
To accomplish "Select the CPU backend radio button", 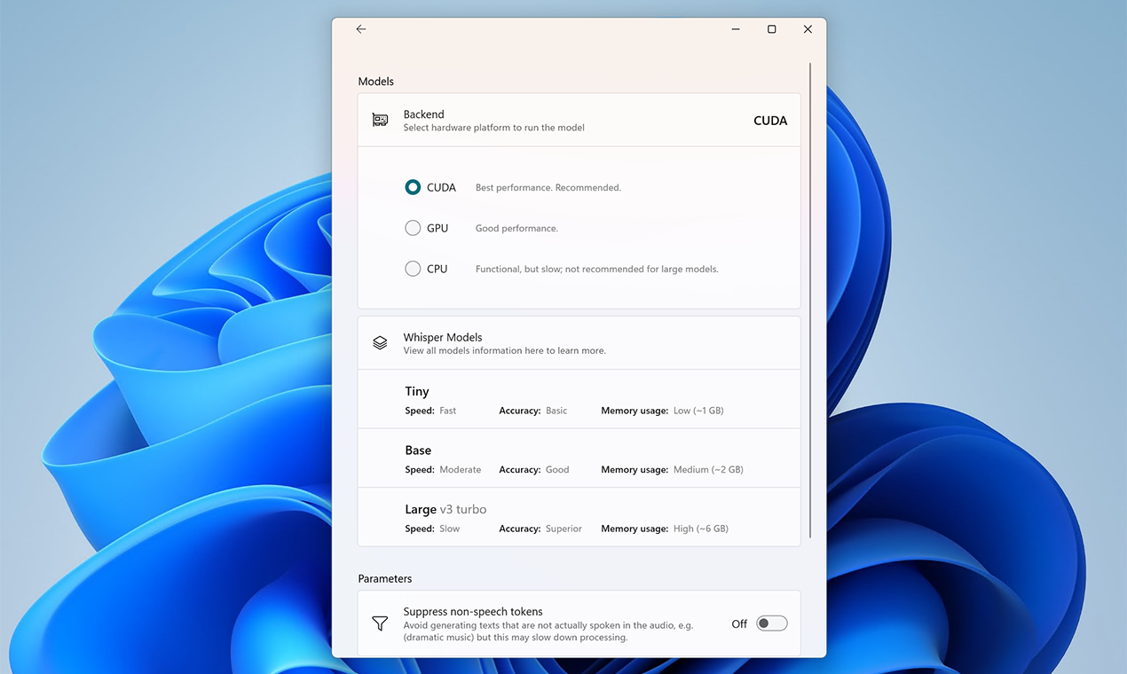I will pos(413,269).
